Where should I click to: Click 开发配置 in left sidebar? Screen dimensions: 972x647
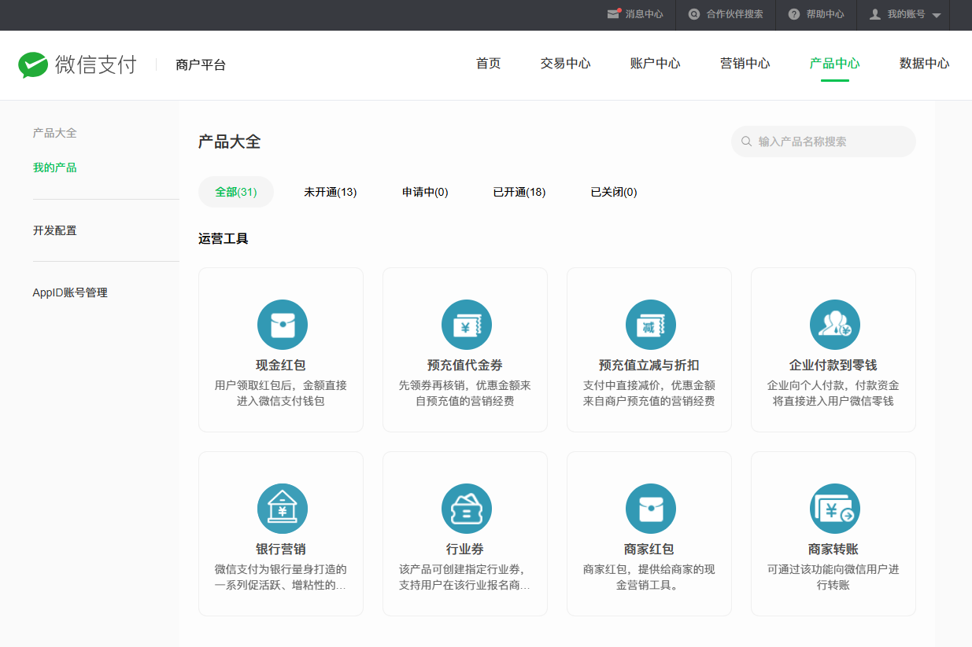click(55, 230)
